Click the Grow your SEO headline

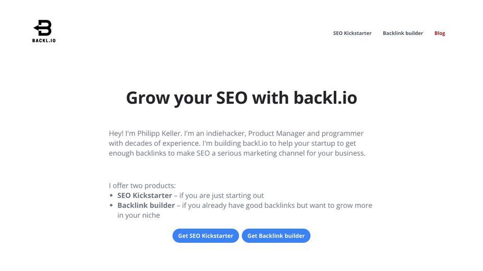(241, 98)
